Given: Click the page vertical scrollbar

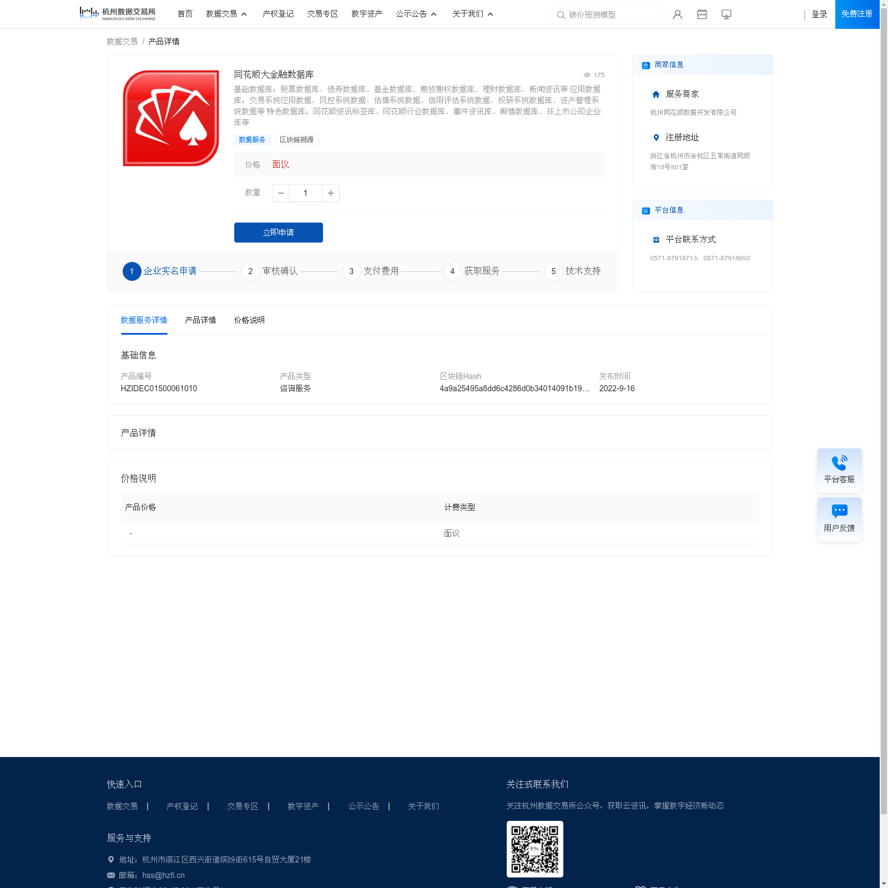Looking at the screenshot, I should pos(884,412).
